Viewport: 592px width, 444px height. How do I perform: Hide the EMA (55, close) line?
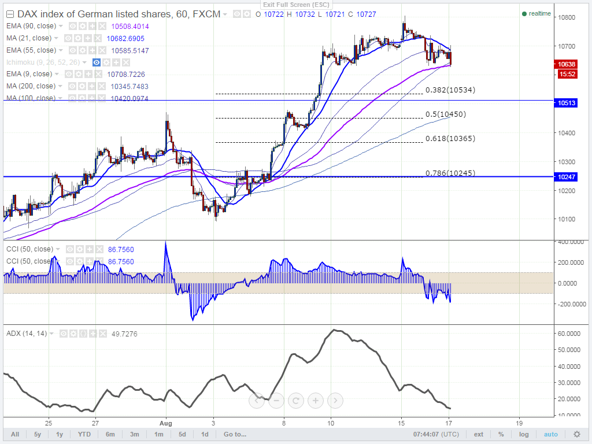(73, 50)
